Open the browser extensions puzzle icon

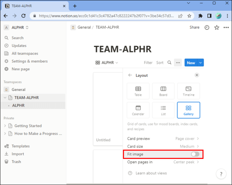(200, 16)
